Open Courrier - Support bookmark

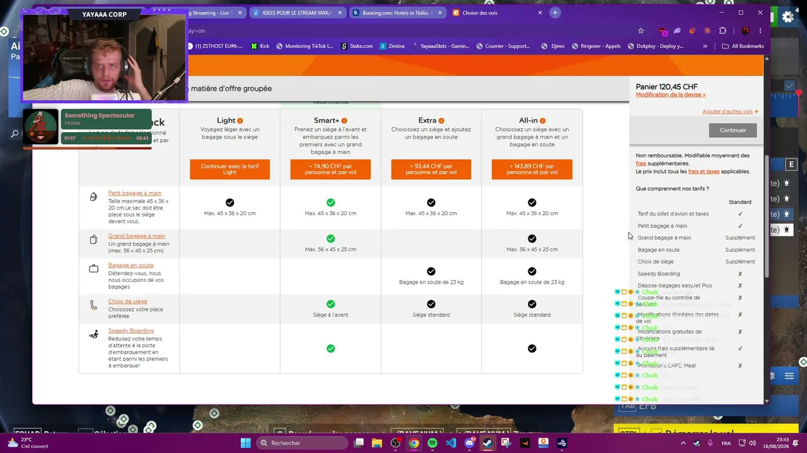(503, 46)
